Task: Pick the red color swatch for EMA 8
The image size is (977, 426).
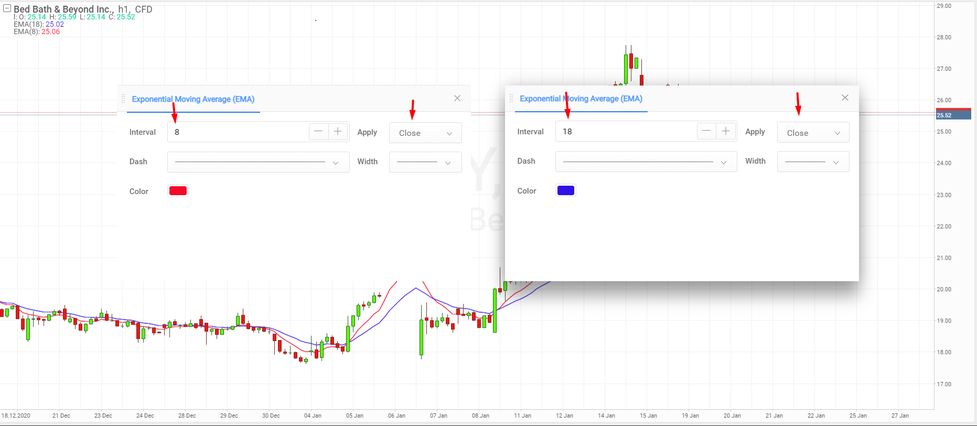Action: click(x=178, y=191)
